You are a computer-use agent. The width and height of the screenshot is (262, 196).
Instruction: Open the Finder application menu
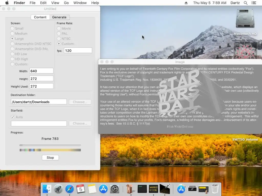coord(19,3)
